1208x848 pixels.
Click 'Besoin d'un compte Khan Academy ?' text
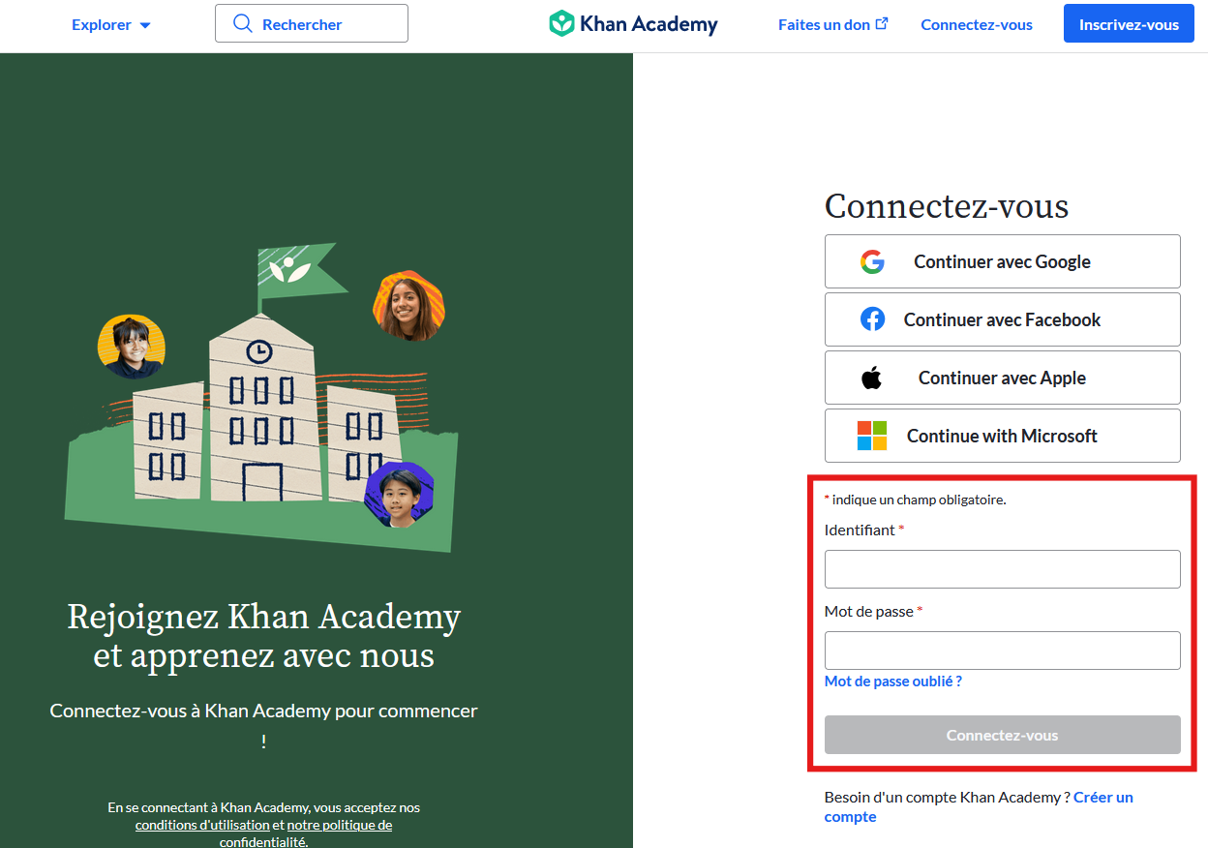click(947, 798)
